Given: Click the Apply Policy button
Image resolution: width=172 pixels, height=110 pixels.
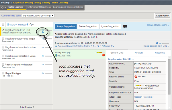Looking at the screenshot, I should tap(162, 16).
